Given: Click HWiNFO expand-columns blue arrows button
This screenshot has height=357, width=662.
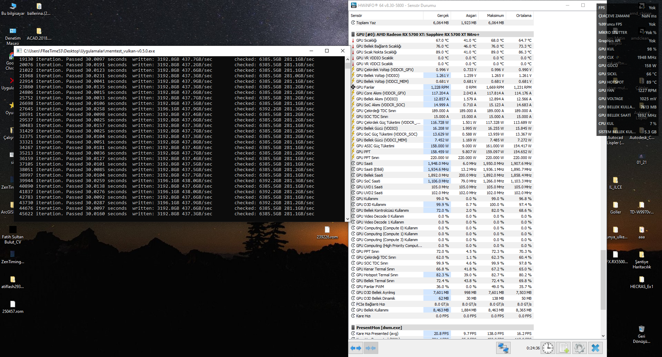Looking at the screenshot, I should pyautogui.click(x=356, y=348).
